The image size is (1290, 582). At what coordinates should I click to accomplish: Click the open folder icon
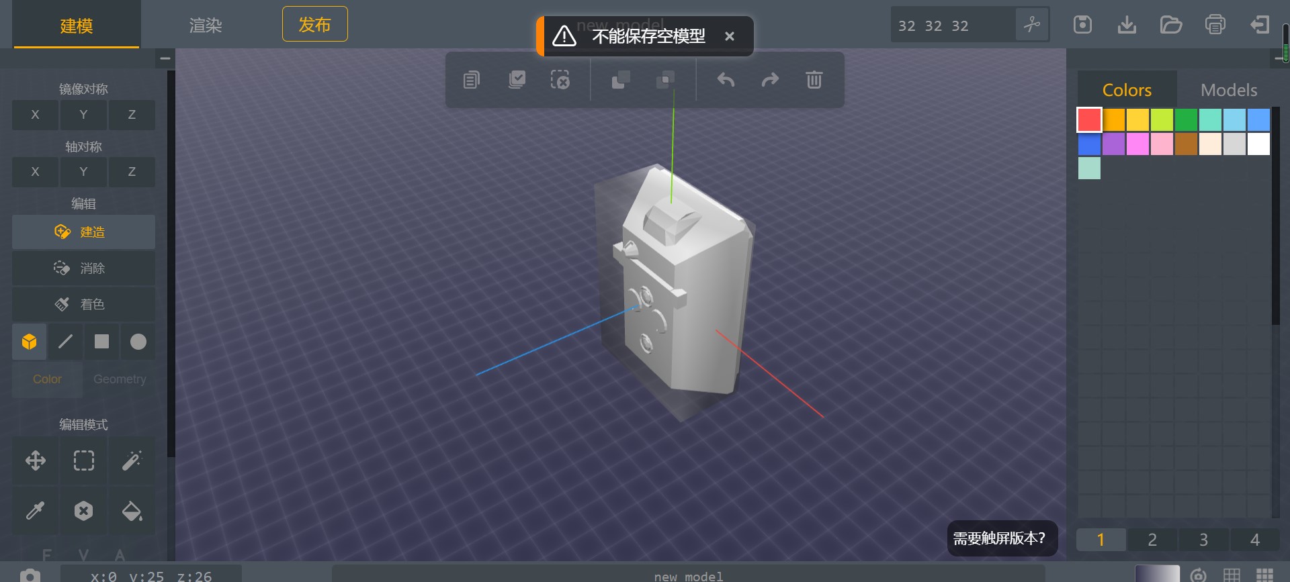coord(1171,25)
